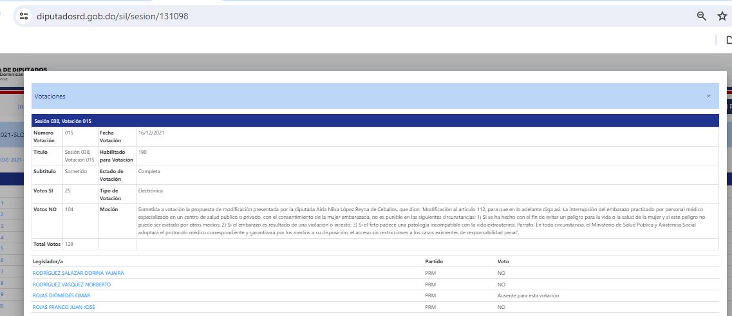Viewport: 732px width, 316px height.
Task: Click 'Ausente para esta votación' vote cell
Action: point(528,296)
